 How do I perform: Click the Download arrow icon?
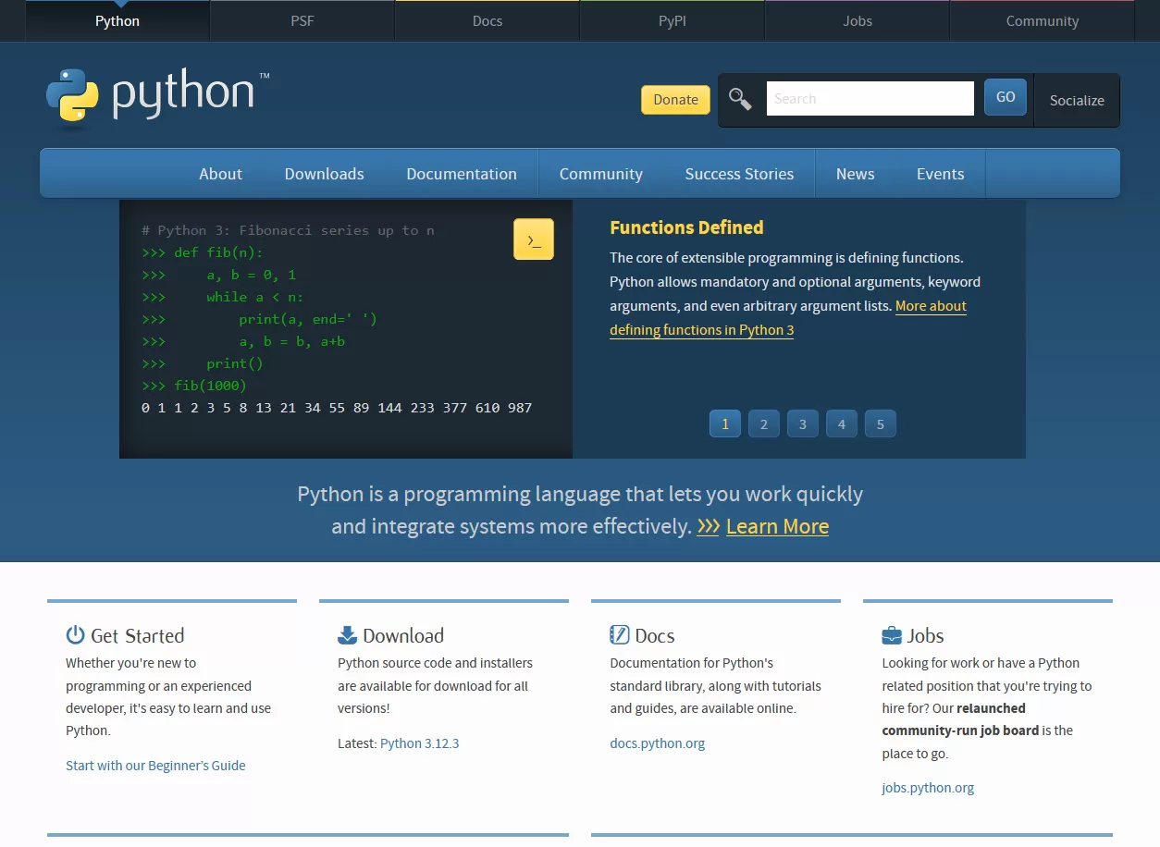coord(347,634)
